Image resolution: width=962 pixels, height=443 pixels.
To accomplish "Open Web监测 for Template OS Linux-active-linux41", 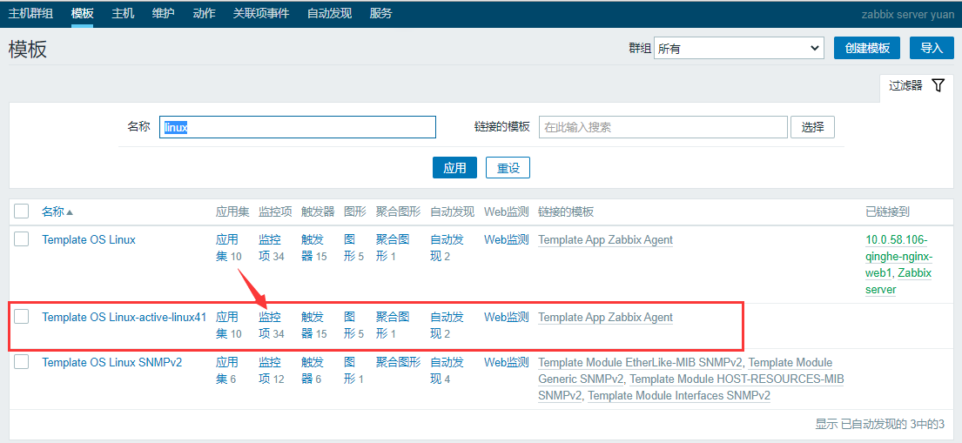I will (x=506, y=317).
